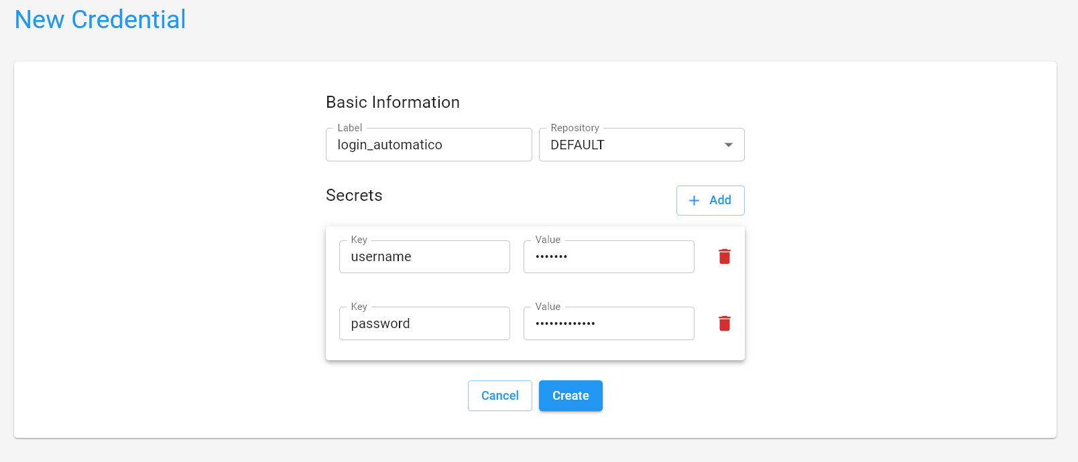Add a new secret entry
Viewport: 1078px width, 462px height.
710,200
